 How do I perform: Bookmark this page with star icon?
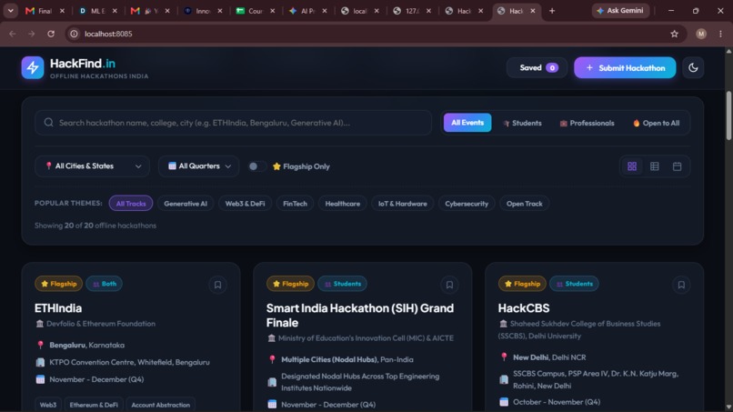click(x=674, y=34)
